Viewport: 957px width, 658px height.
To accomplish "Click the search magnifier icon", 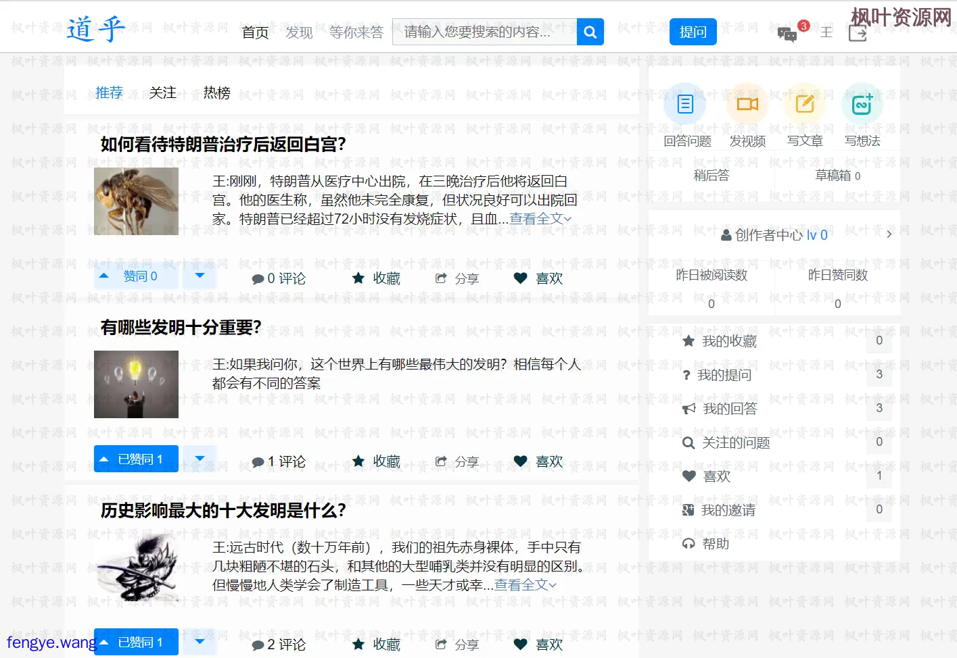I will [589, 31].
